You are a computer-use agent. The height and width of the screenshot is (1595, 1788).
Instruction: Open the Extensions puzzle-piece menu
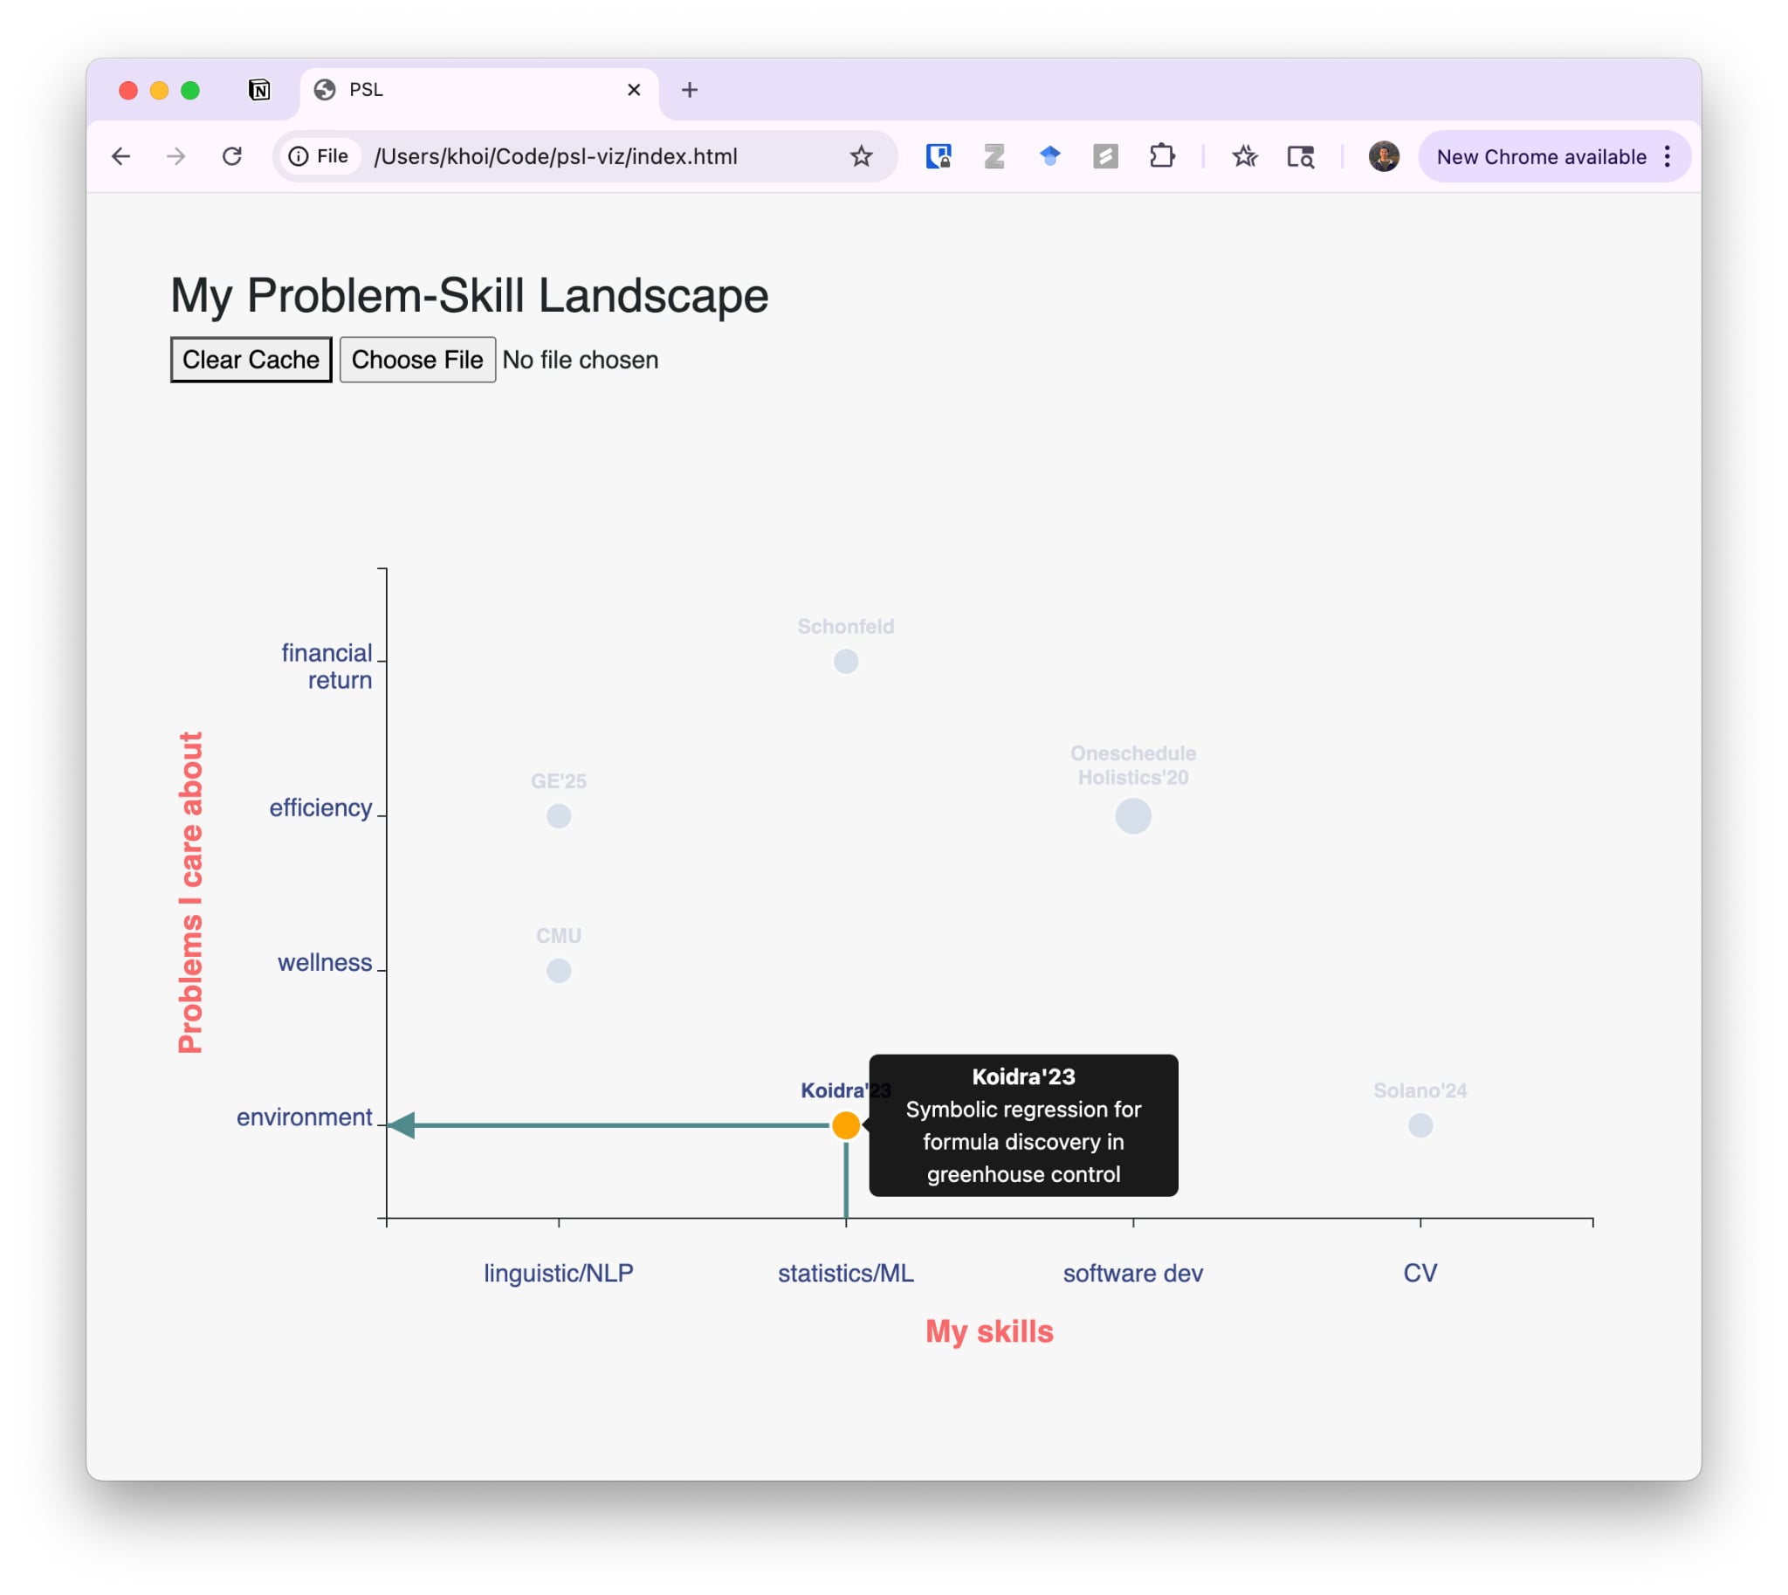pos(1161,157)
